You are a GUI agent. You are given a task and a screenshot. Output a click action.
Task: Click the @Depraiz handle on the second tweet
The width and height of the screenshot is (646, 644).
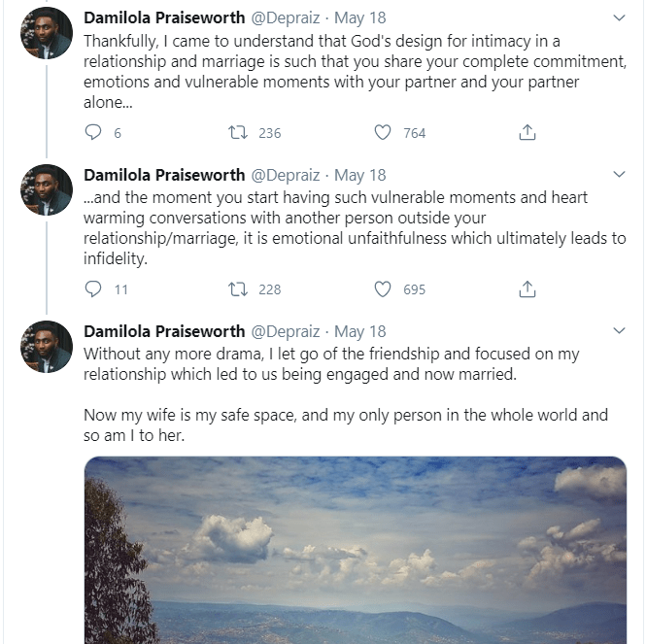tap(288, 175)
